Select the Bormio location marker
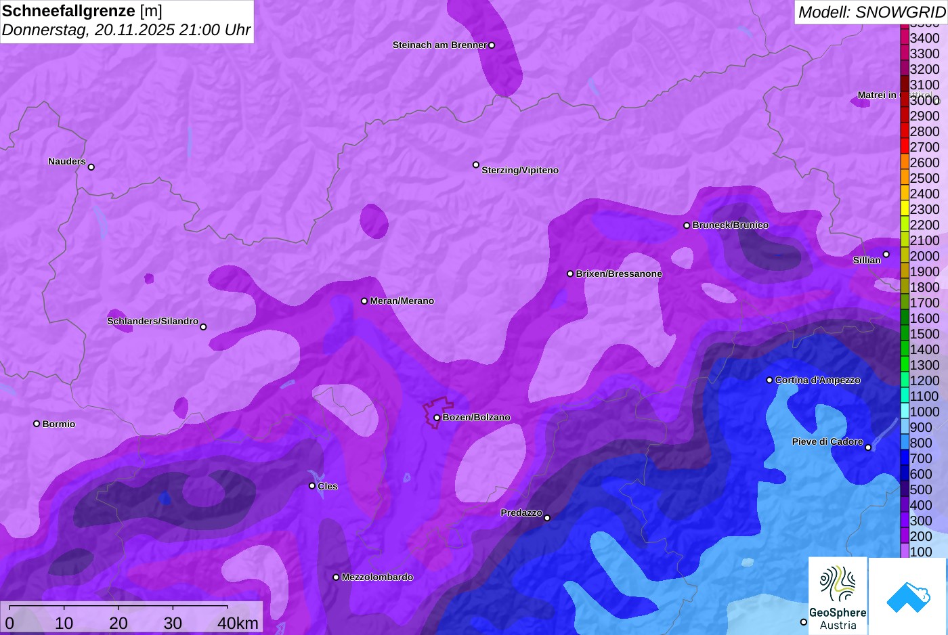 [x=37, y=424]
